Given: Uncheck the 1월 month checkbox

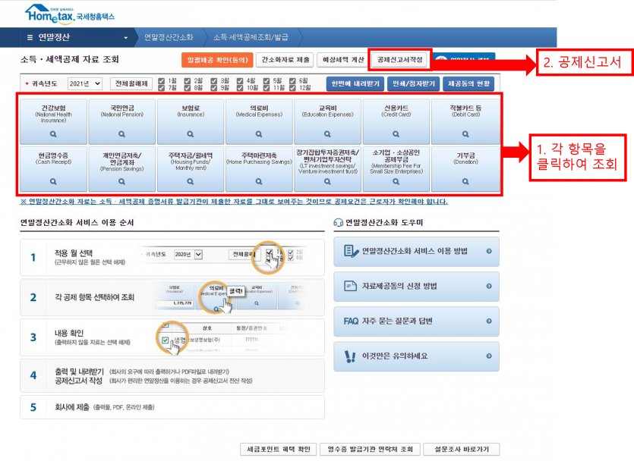Looking at the screenshot, I should coord(161,80).
